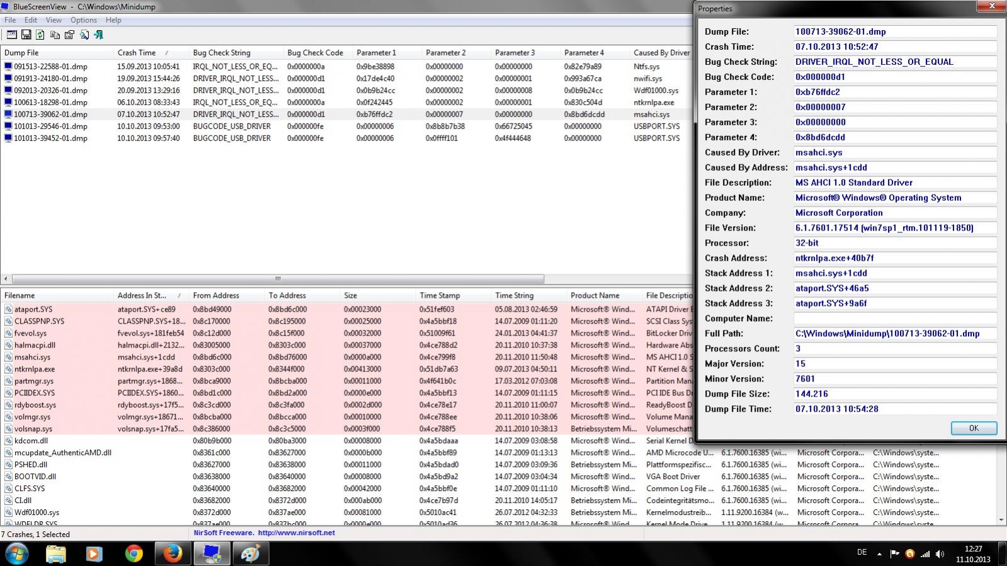Click Full Path field in Properties
1007x566 pixels.
pos(895,334)
